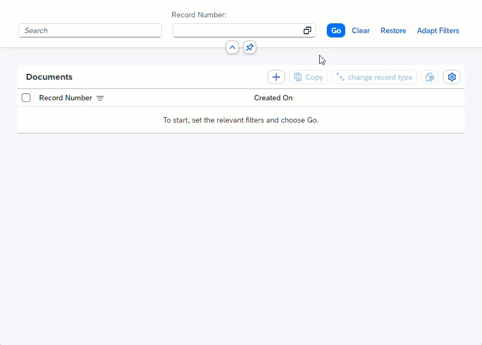The width and height of the screenshot is (482, 345).
Task: Click the Documents table title
Action: click(49, 77)
